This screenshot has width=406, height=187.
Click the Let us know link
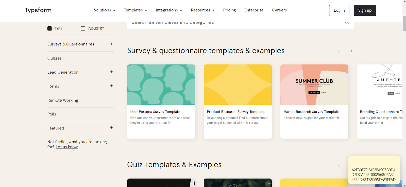(67, 147)
